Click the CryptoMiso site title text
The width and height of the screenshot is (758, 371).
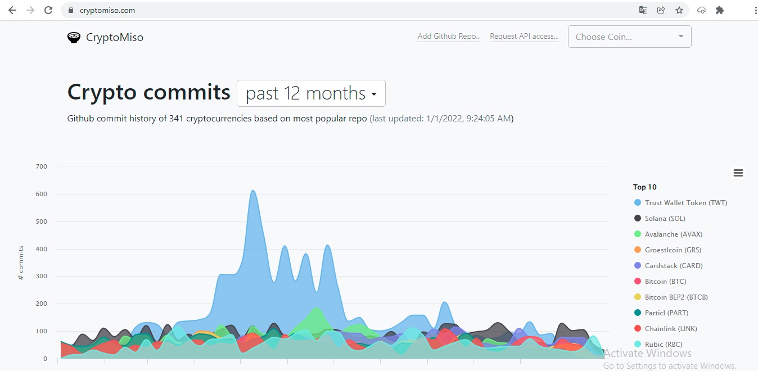115,38
